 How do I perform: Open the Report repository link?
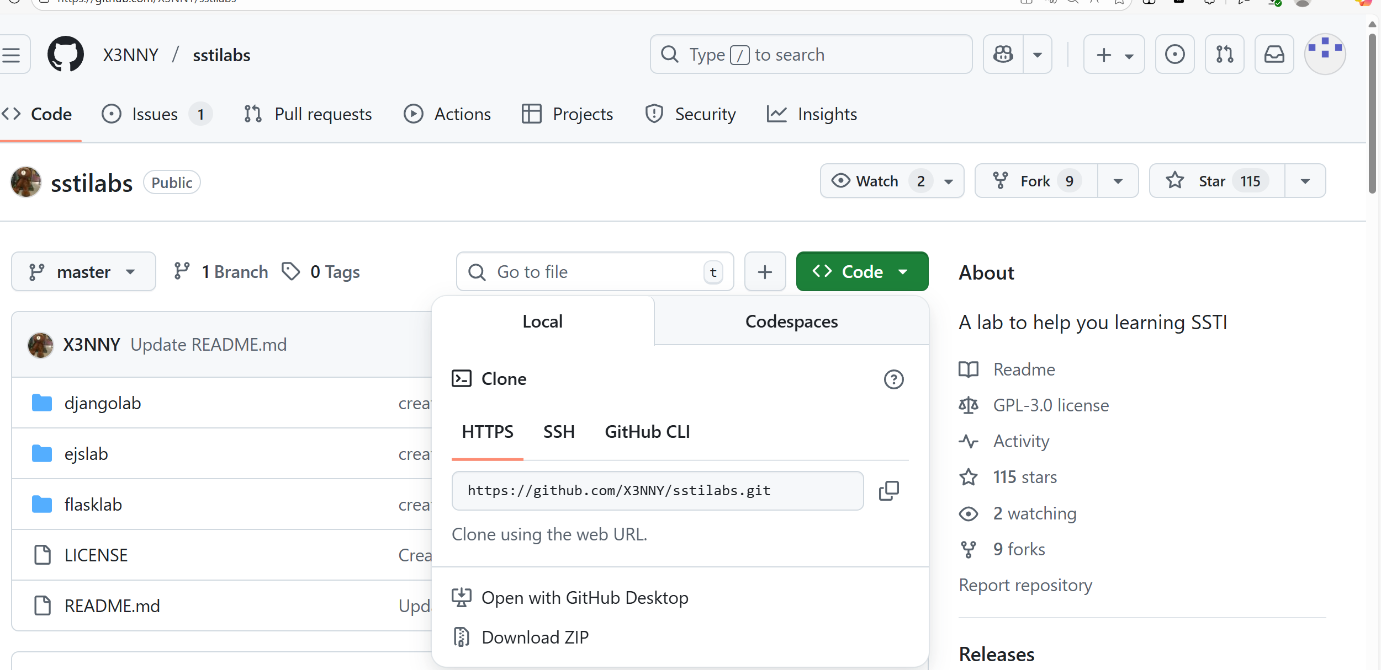[x=1025, y=585]
